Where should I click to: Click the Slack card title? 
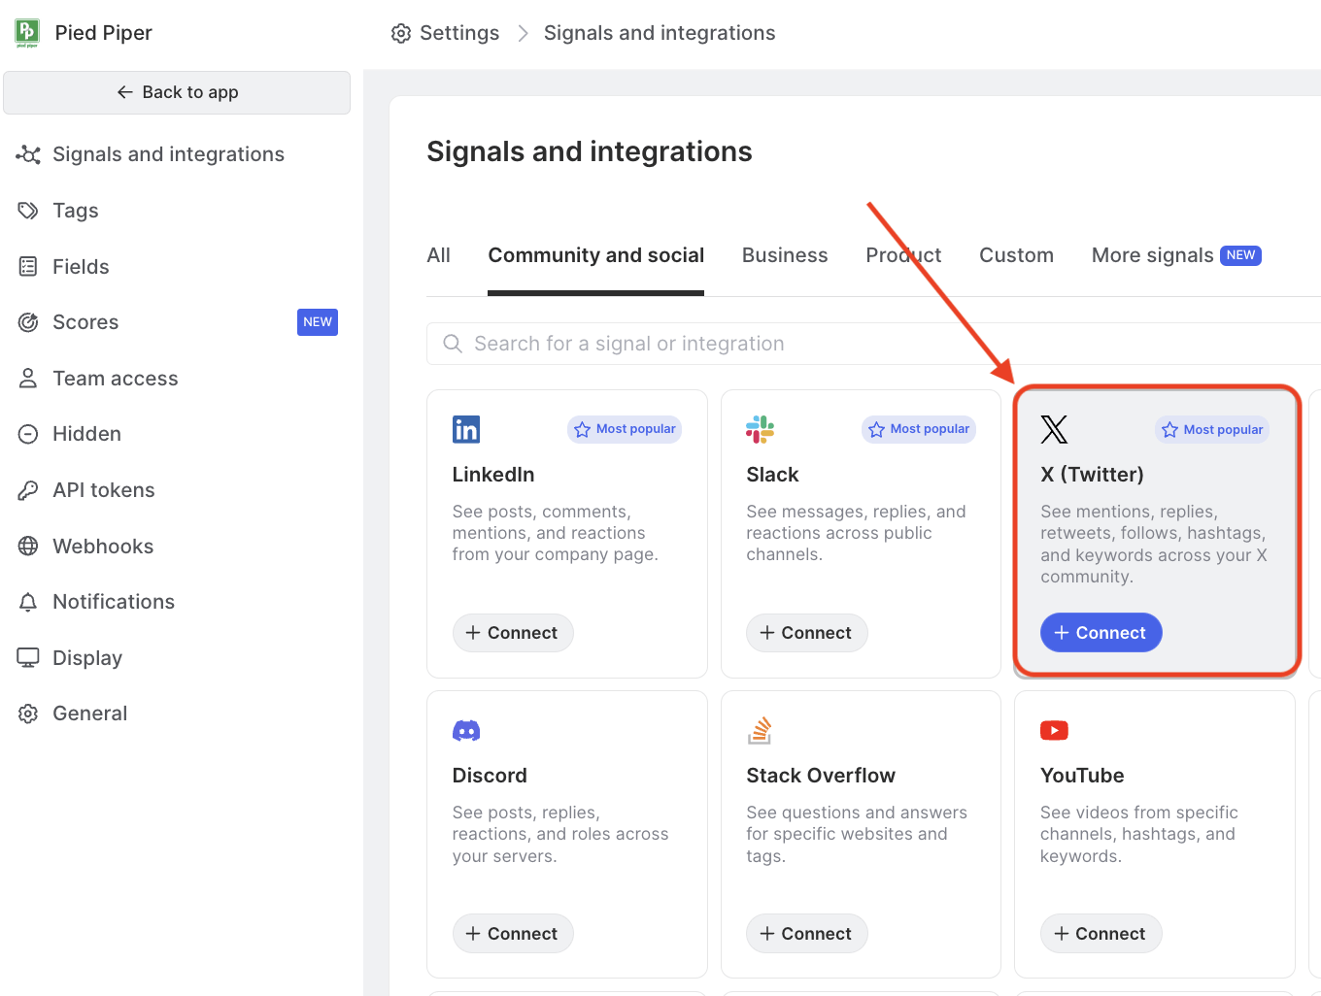(x=772, y=475)
